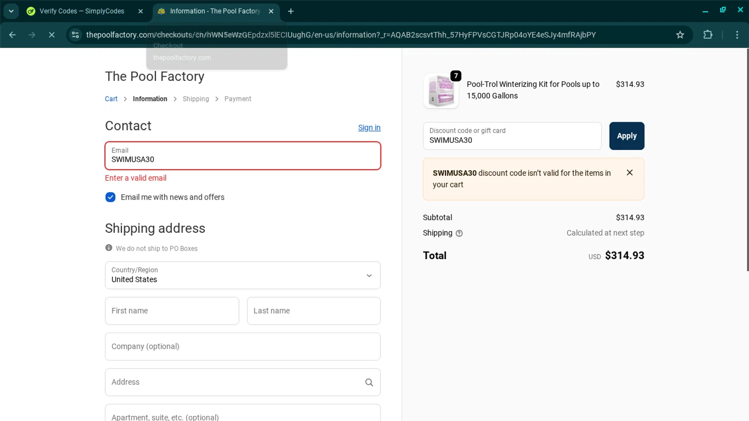Click the Pool-Trol Winterizing Kit thumbnail
749x421 pixels.
click(441, 91)
